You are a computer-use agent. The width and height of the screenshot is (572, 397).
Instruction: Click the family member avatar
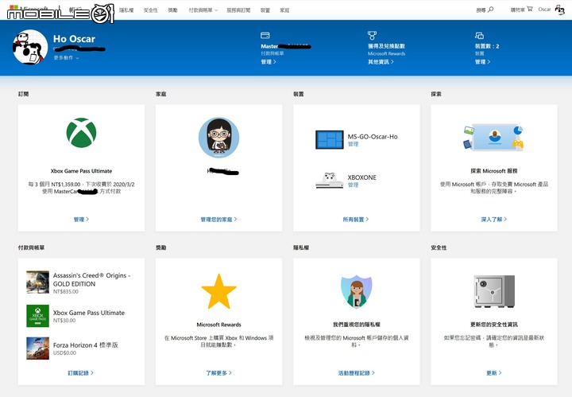[x=219, y=138]
